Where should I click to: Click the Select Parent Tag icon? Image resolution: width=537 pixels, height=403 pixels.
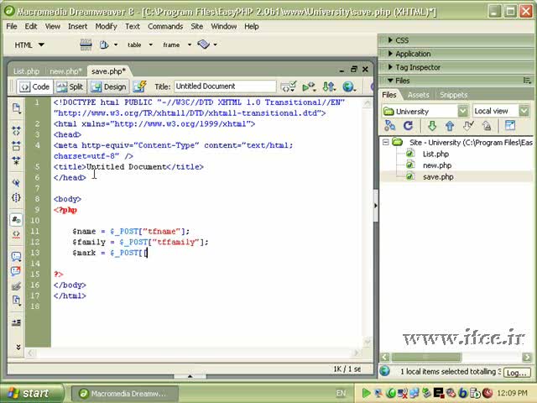[16, 183]
